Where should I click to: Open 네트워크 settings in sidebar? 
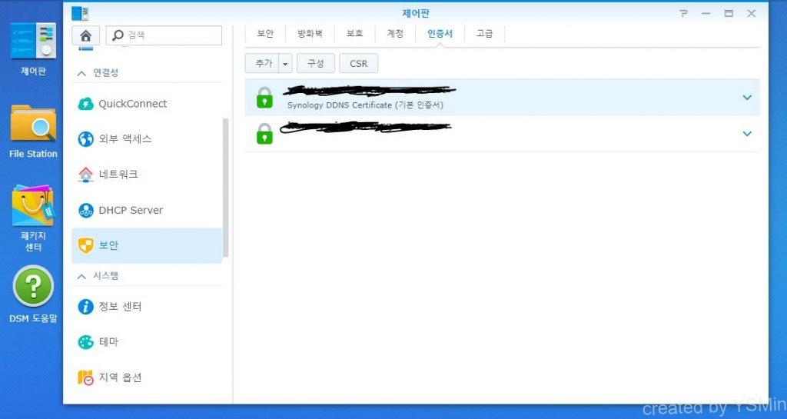coord(118,175)
